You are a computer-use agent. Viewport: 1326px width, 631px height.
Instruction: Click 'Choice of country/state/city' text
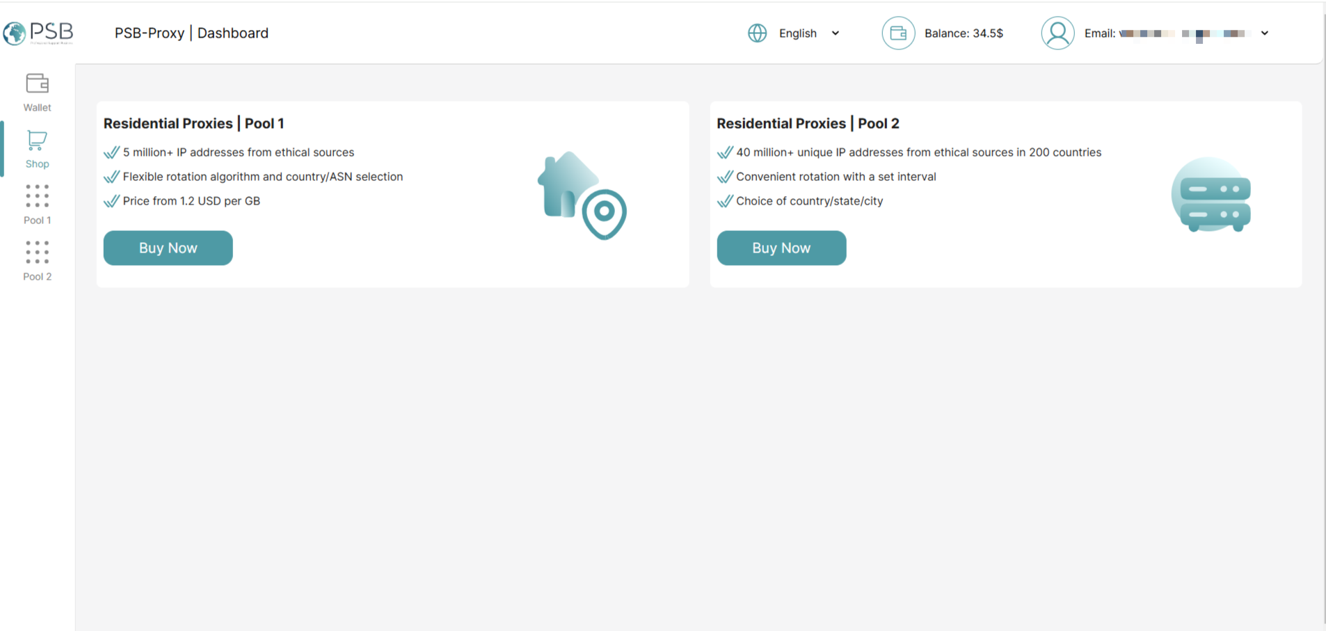(809, 201)
